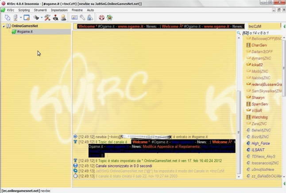Click the connect/disconnect plug icon in toolbar

(8, 18)
